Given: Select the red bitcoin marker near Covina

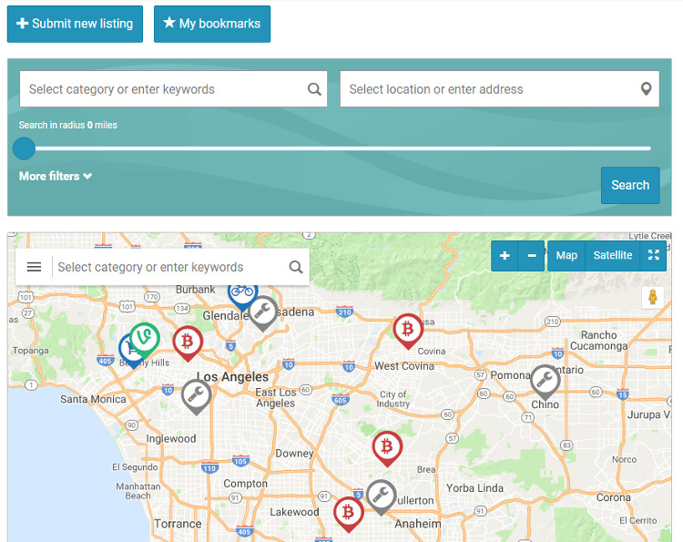Looking at the screenshot, I should click(x=408, y=331).
